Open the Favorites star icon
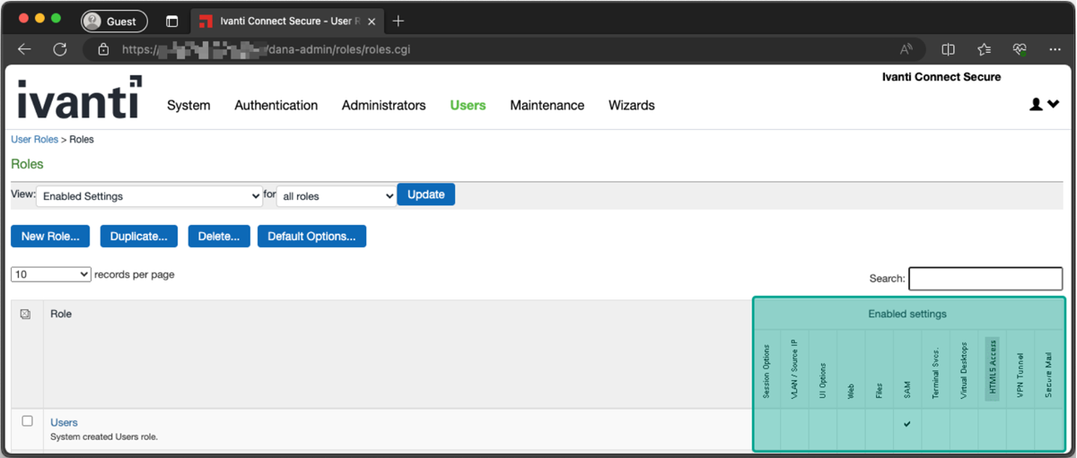The height and width of the screenshot is (458, 1077). tap(984, 49)
